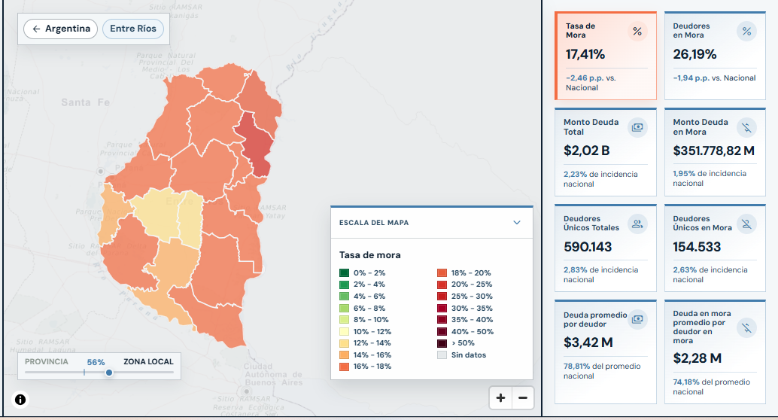Zoom in the map with plus button
The height and width of the screenshot is (420, 778).
coord(500,397)
